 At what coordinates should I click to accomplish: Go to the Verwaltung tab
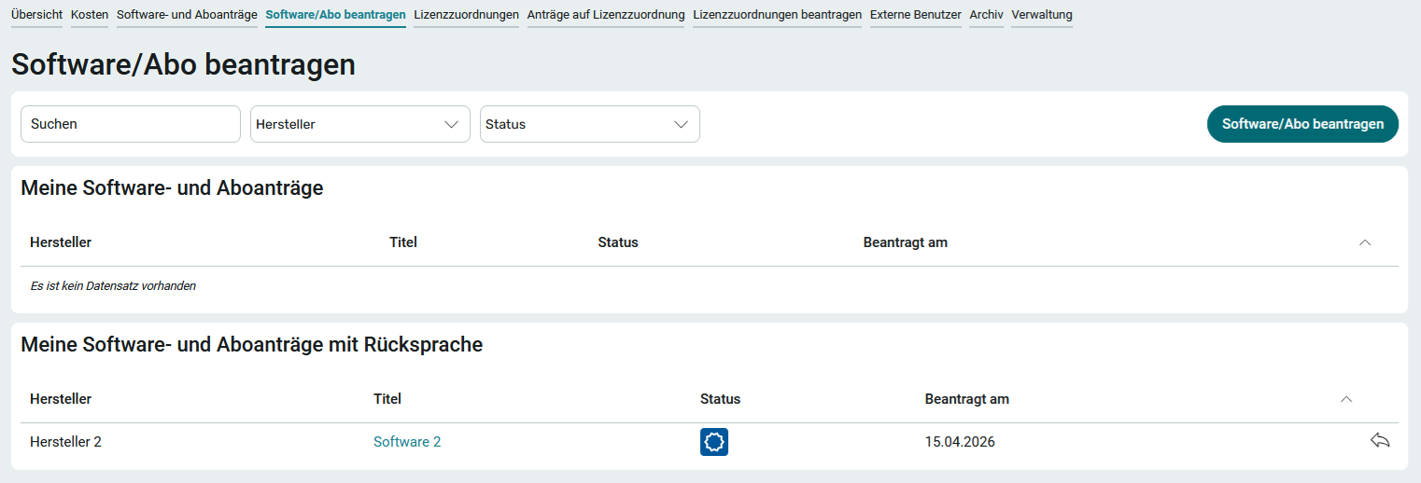[x=1041, y=15]
